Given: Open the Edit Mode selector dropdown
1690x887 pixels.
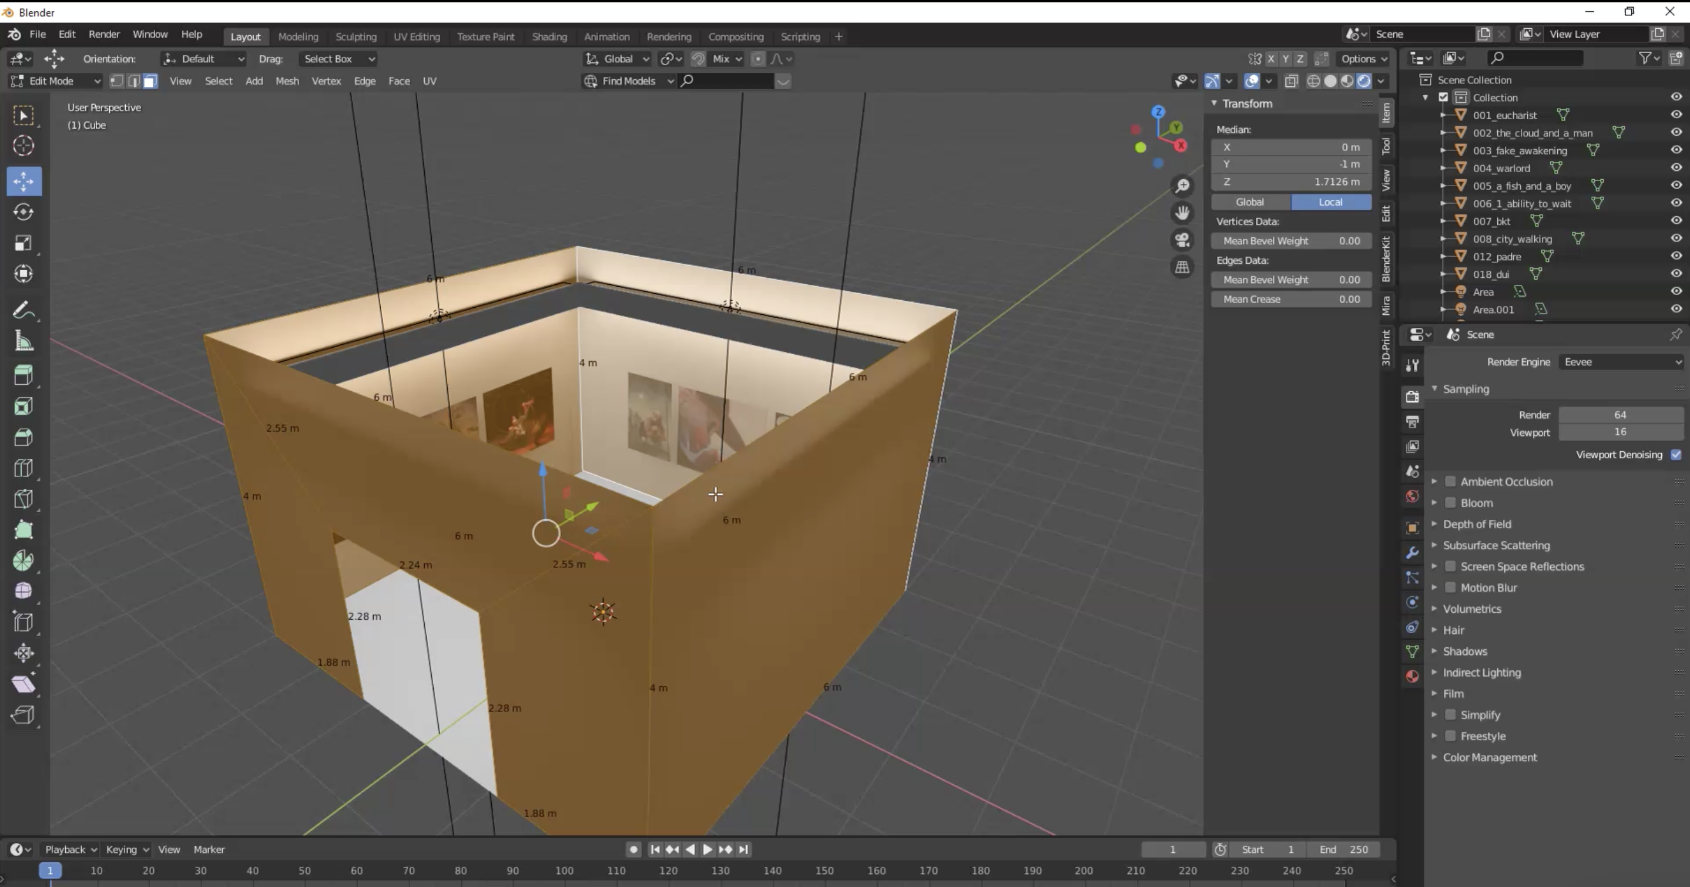Looking at the screenshot, I should point(56,80).
